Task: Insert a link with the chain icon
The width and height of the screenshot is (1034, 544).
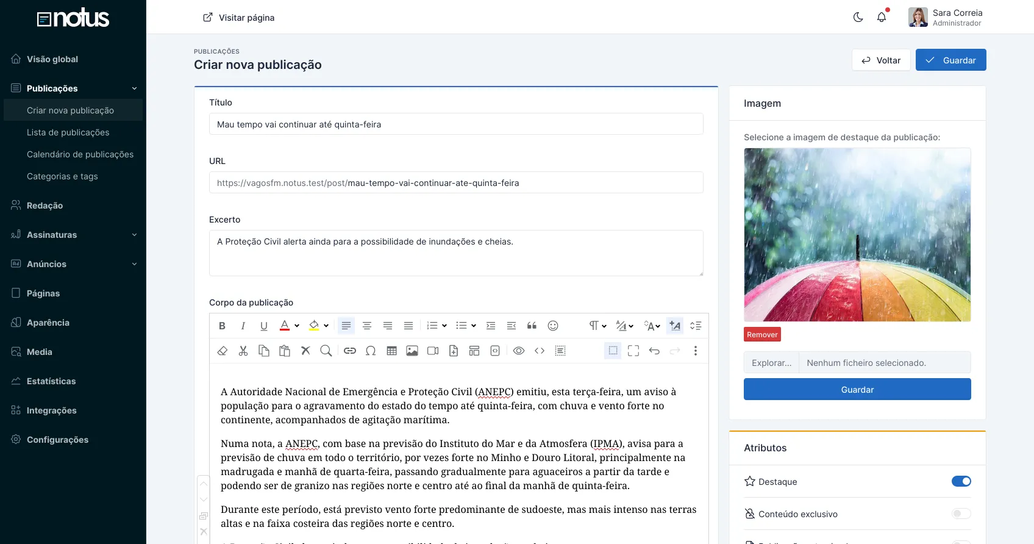Action: tap(349, 351)
